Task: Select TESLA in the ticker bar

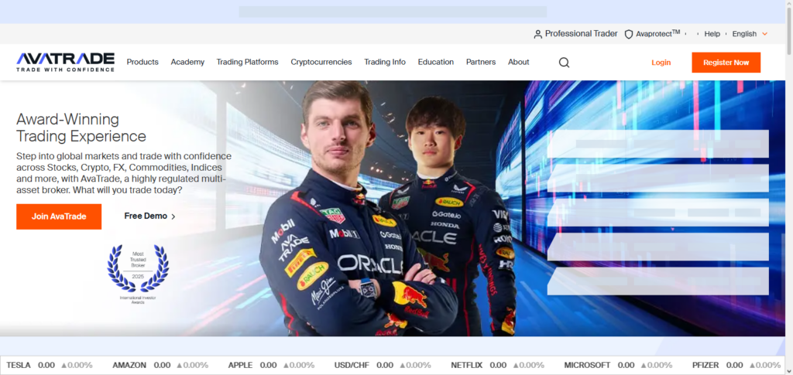Action: (19, 365)
